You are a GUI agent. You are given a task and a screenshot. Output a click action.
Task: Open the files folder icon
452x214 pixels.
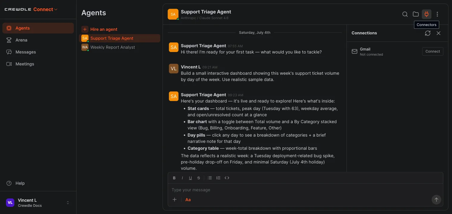(x=416, y=14)
